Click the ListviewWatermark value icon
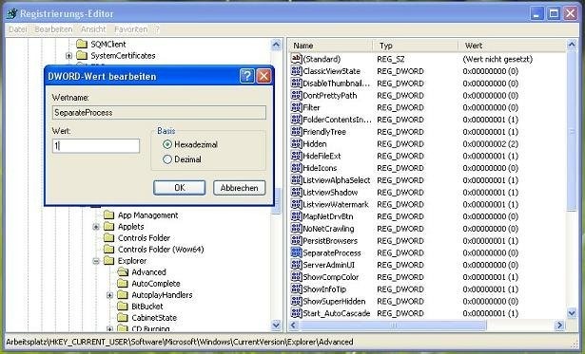 tap(296, 204)
